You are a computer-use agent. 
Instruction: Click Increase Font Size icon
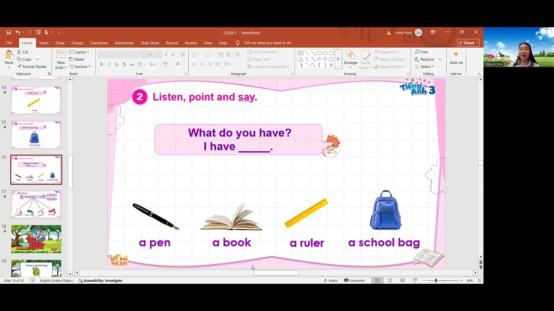point(166,54)
